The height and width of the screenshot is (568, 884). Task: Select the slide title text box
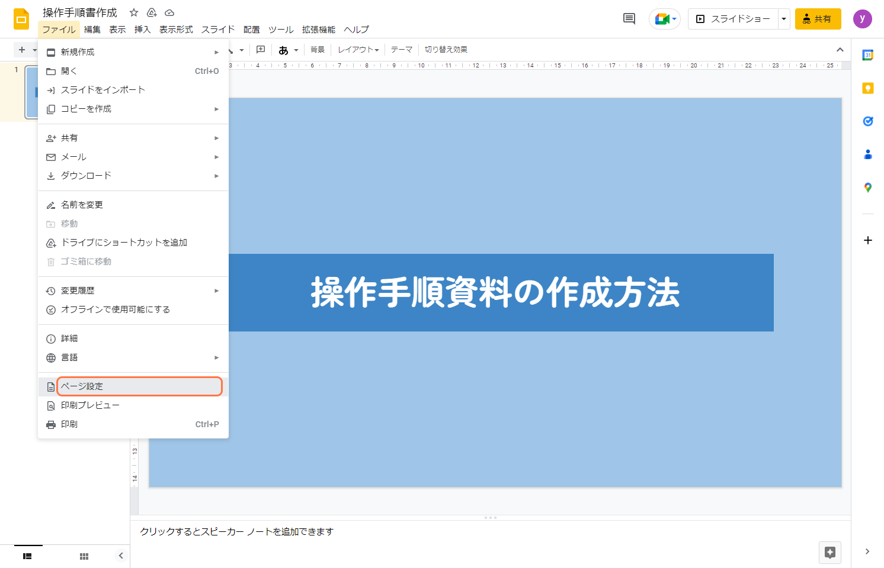tap(495, 292)
